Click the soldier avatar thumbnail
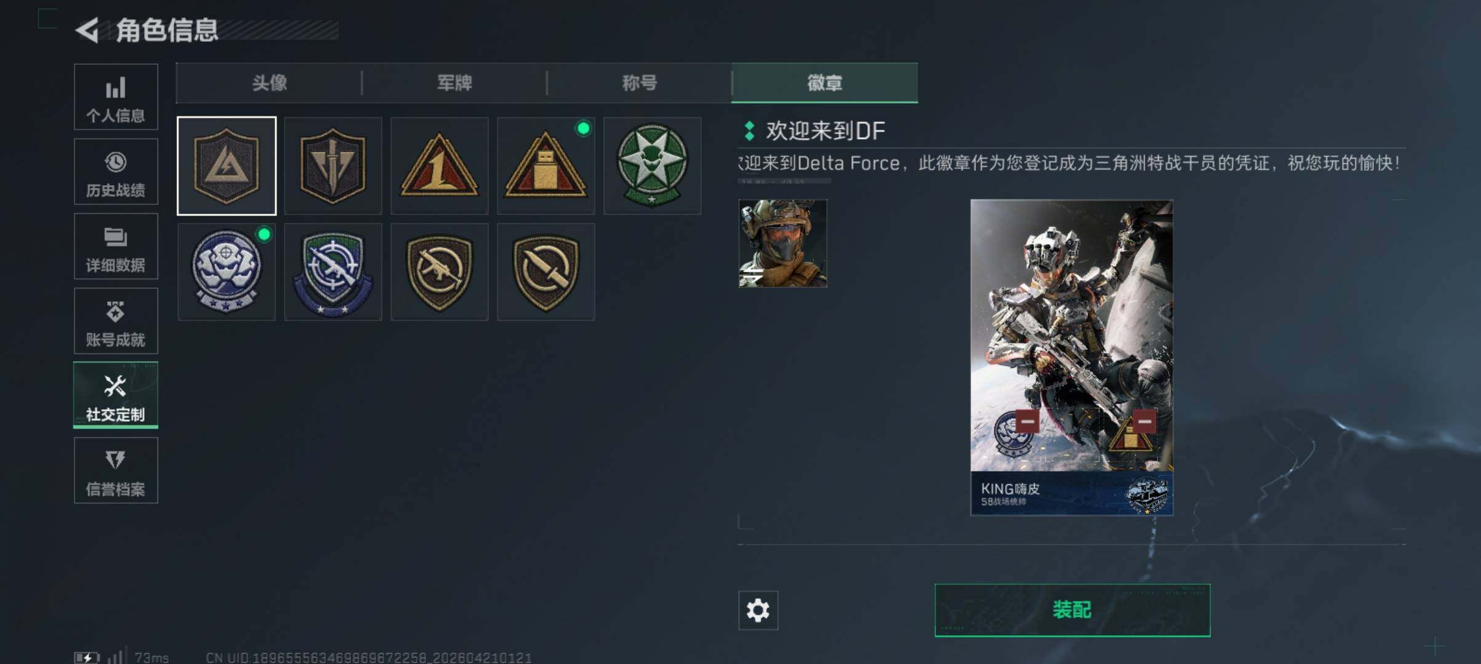 pos(782,243)
